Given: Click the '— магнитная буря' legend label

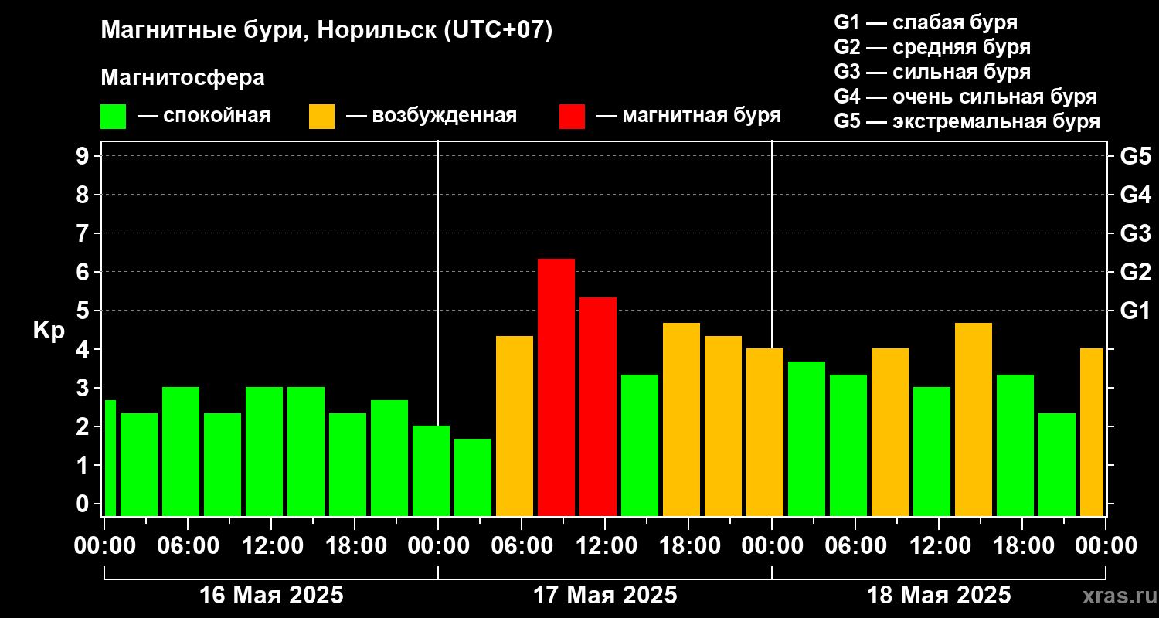Looking at the screenshot, I should [688, 116].
